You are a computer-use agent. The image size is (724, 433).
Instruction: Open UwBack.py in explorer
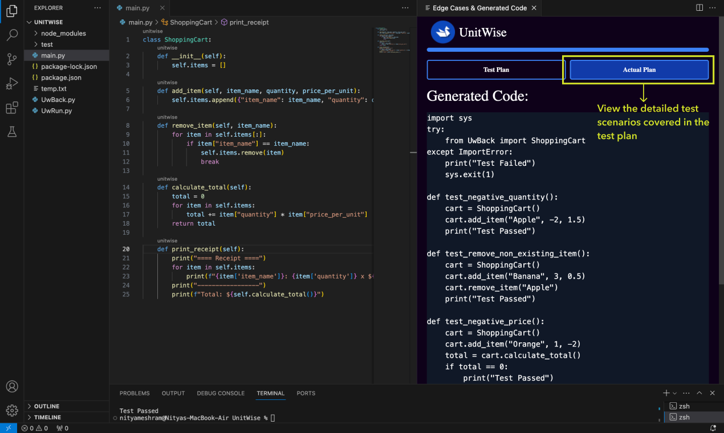coord(66,100)
